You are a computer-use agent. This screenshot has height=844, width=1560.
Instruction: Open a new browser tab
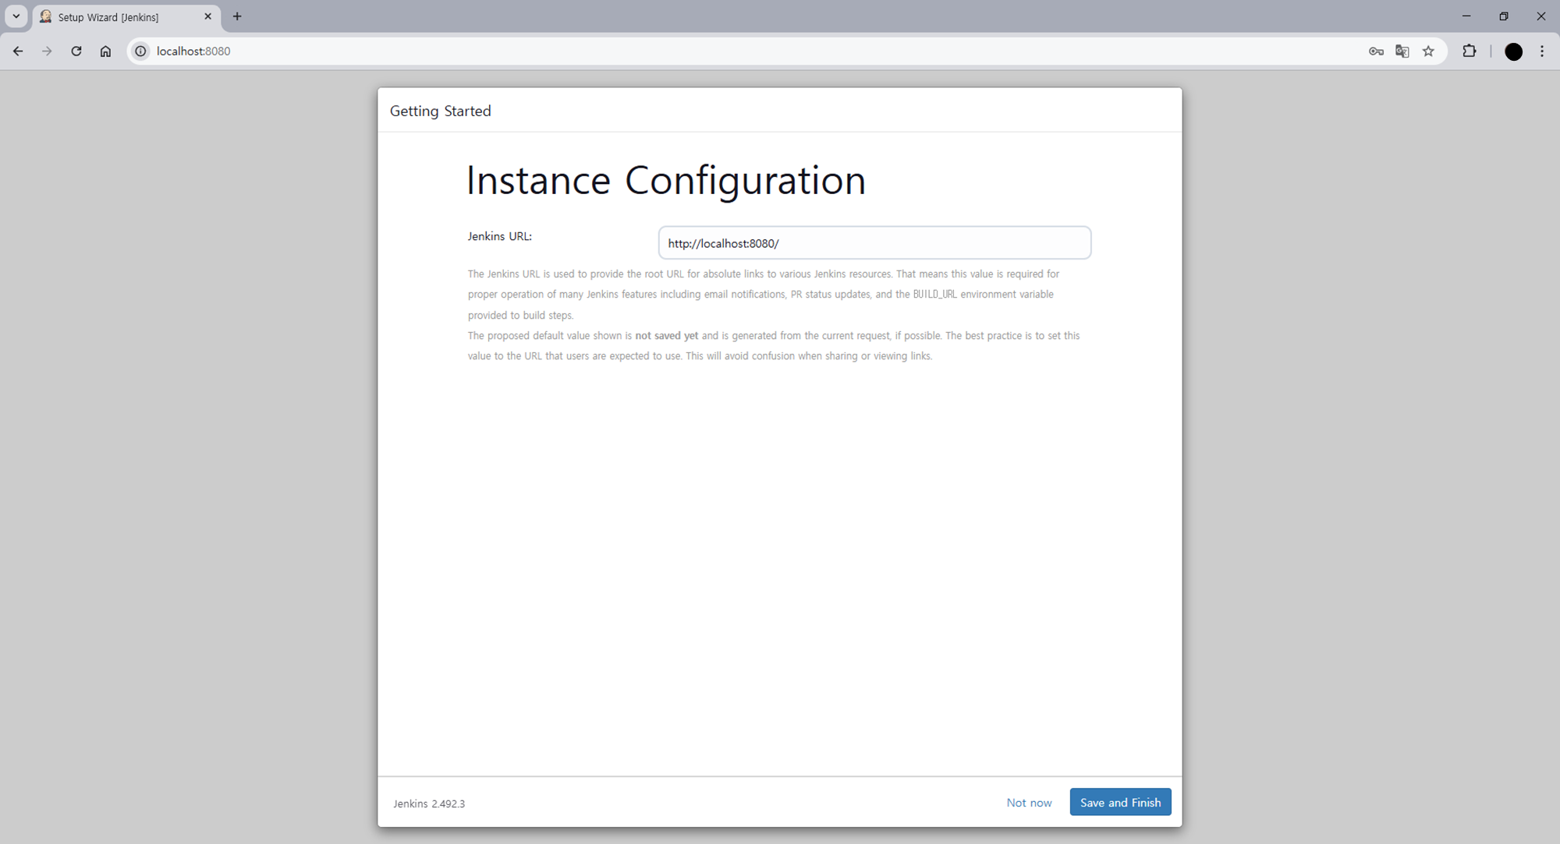[x=237, y=16]
